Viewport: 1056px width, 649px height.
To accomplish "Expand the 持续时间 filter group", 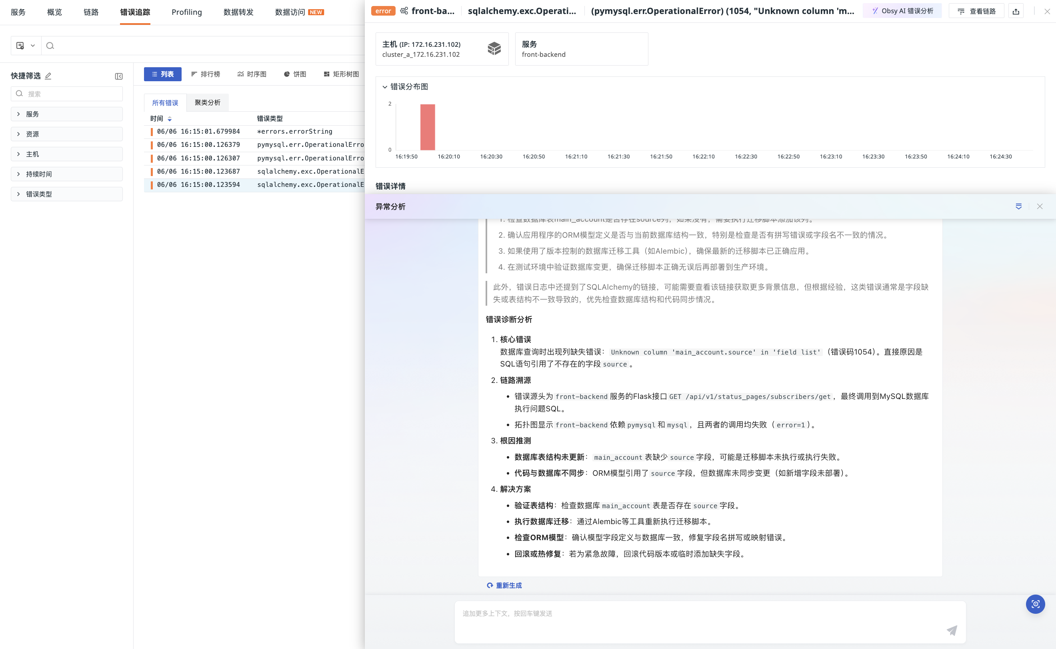I will click(x=67, y=174).
